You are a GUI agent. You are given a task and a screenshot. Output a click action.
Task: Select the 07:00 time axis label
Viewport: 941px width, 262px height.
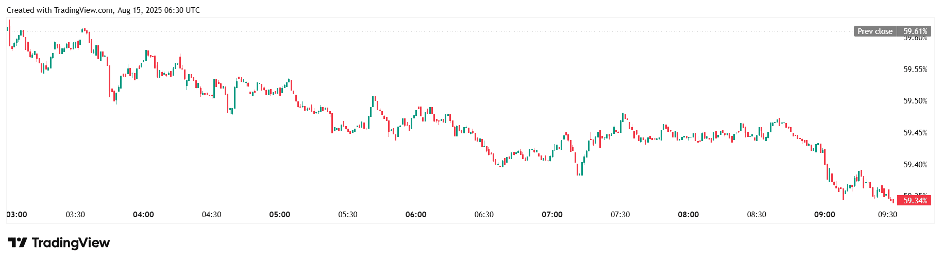point(552,215)
